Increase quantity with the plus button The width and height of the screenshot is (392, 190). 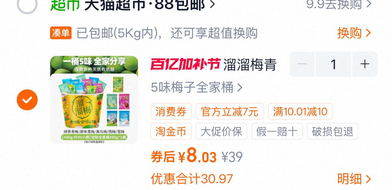[365, 64]
